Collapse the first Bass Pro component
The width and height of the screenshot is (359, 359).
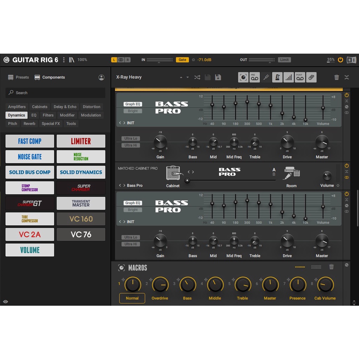pos(347,101)
